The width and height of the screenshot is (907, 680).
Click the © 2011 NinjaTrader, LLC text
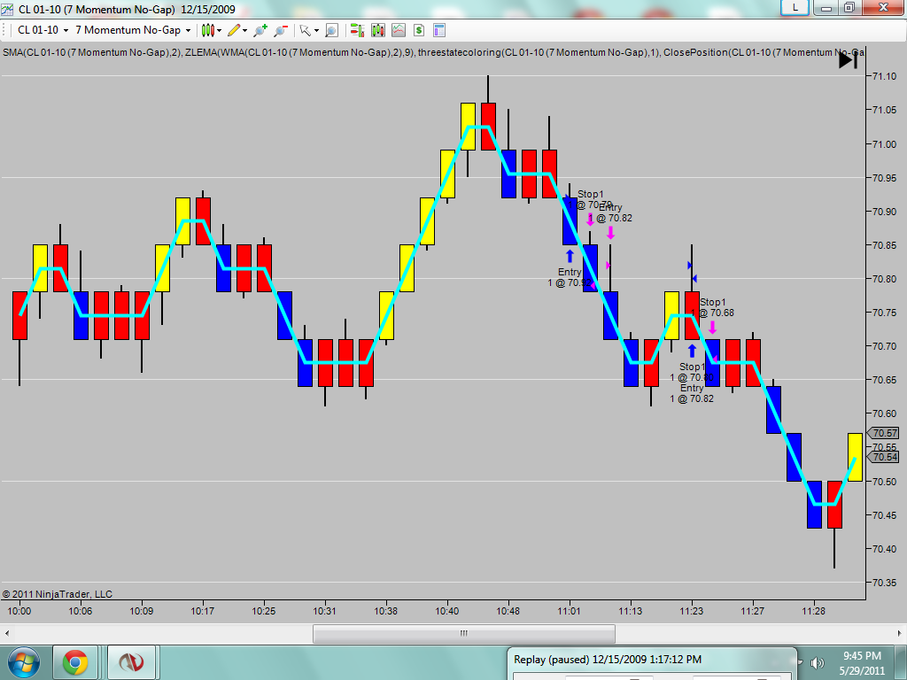point(58,594)
